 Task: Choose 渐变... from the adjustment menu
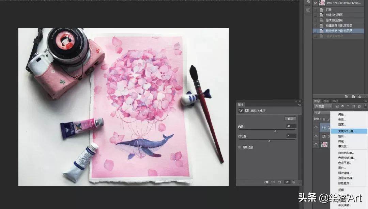point(342,119)
